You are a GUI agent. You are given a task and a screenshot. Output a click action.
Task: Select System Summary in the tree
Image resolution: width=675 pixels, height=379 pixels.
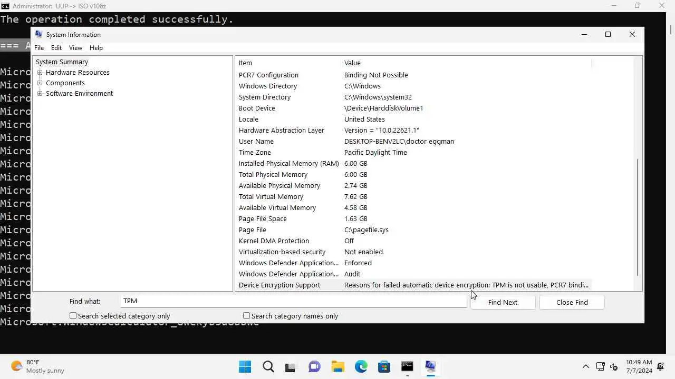coord(62,62)
